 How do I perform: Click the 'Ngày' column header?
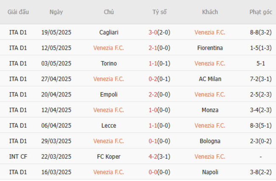tap(56, 12)
